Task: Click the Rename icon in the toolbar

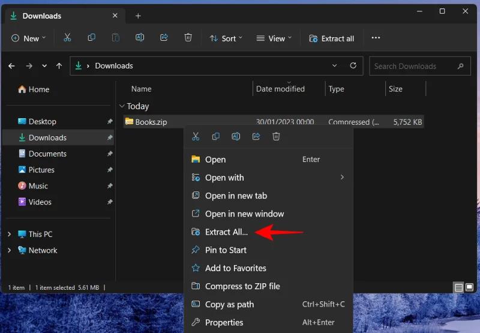Action: 140,38
